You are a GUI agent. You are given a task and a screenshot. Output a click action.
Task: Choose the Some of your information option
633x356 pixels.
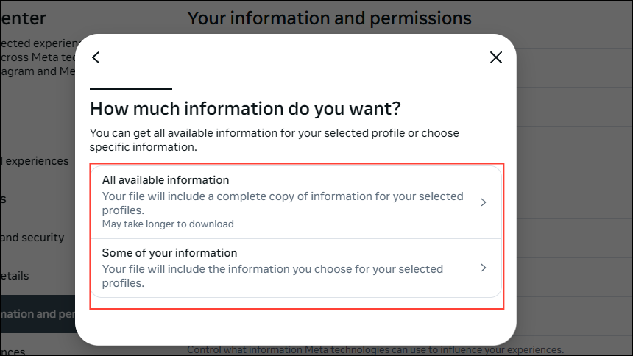[169, 253]
